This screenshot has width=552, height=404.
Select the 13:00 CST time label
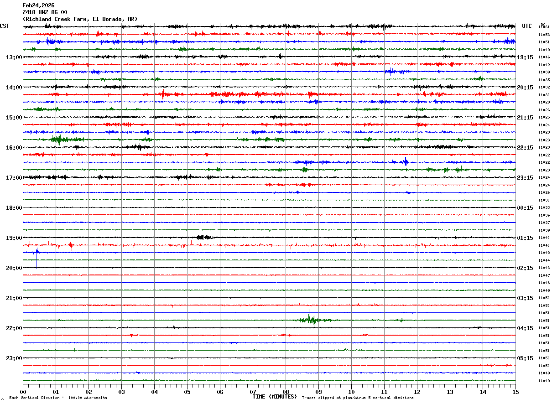[x=14, y=57]
